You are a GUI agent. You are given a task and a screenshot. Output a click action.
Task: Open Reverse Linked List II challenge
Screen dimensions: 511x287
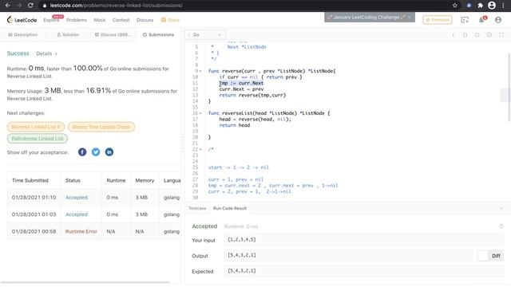pos(36,127)
